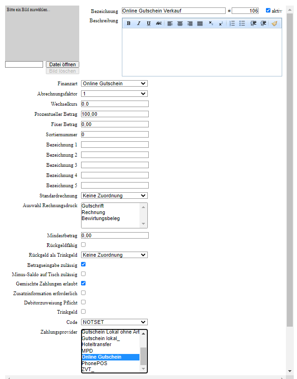The image size is (297, 379).
Task: Enable Minus-Saldo auf Tisch zulässig
Action: (83, 274)
